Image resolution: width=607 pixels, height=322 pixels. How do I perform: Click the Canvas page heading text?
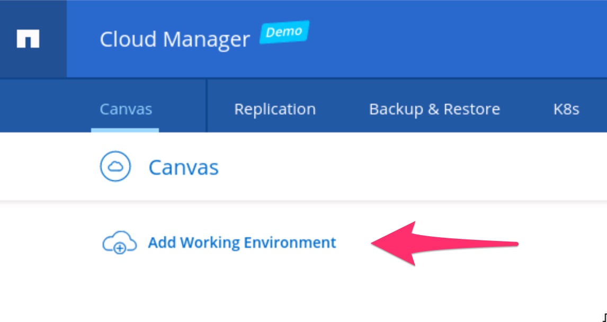183,167
